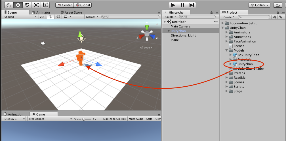
Task: Expand the BoxUnityChan model asset
Action: pos(231,55)
